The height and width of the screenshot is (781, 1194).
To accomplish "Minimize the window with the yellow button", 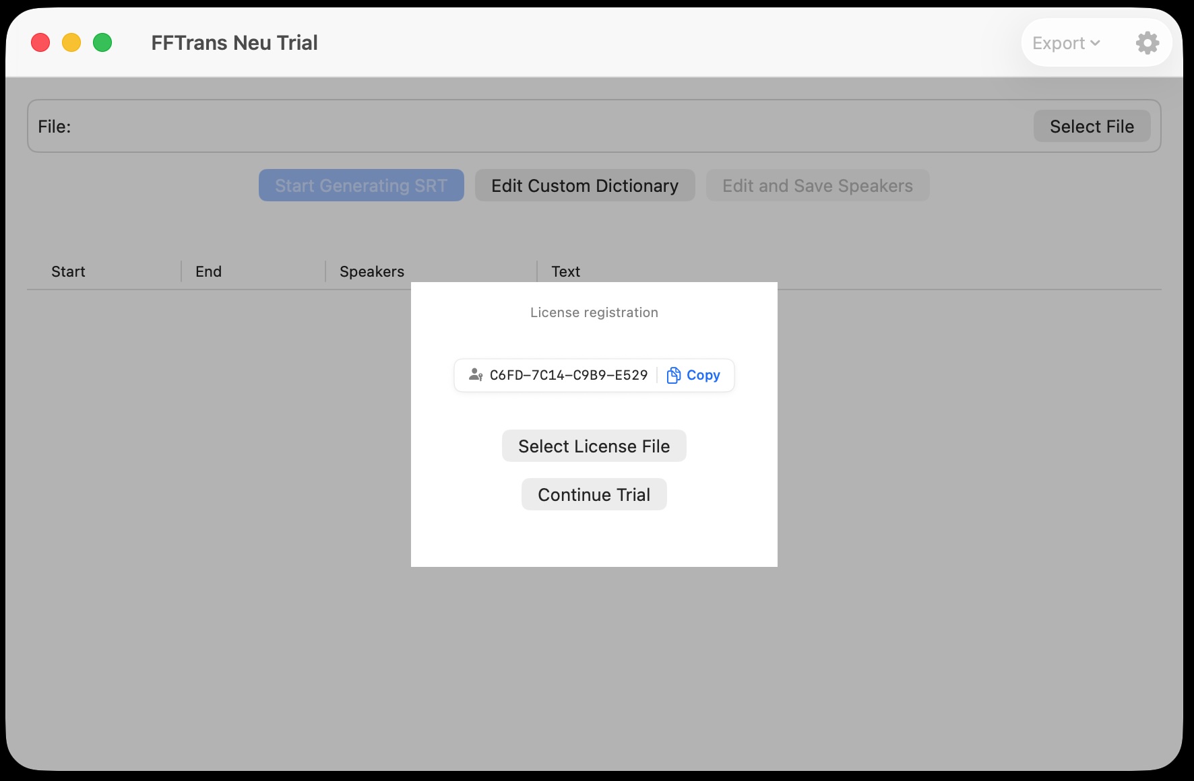I will (71, 43).
